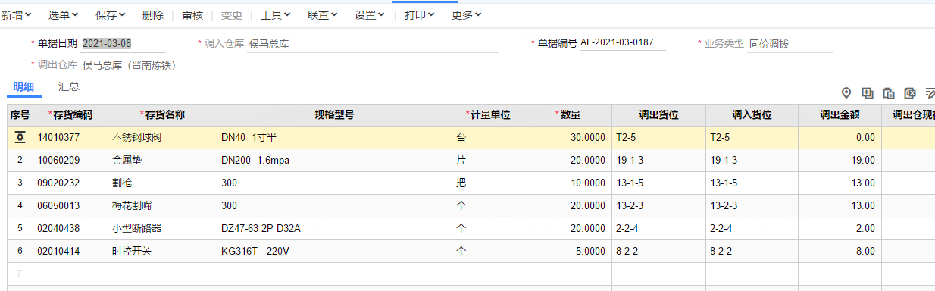
Task: Click the 单据日期 field with 2021-03-08
Action: click(x=124, y=44)
